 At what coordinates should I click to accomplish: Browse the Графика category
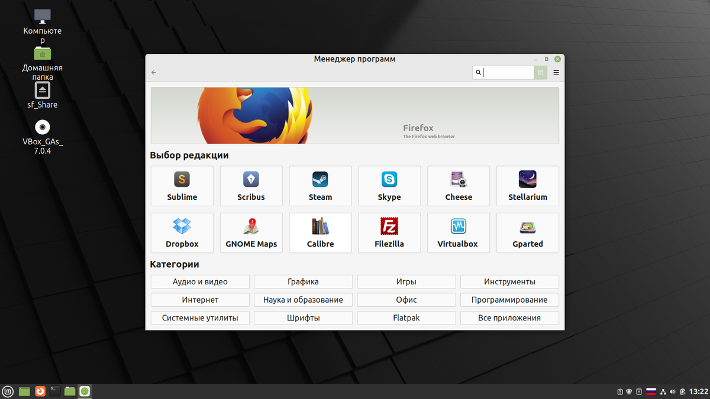304,282
